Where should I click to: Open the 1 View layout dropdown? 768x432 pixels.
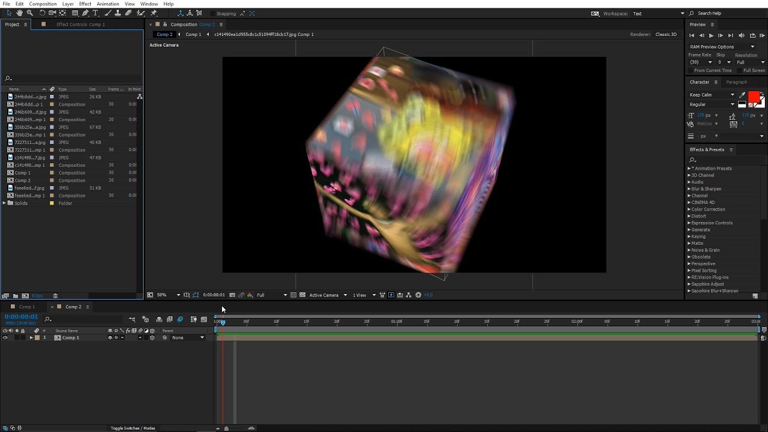pyautogui.click(x=364, y=295)
